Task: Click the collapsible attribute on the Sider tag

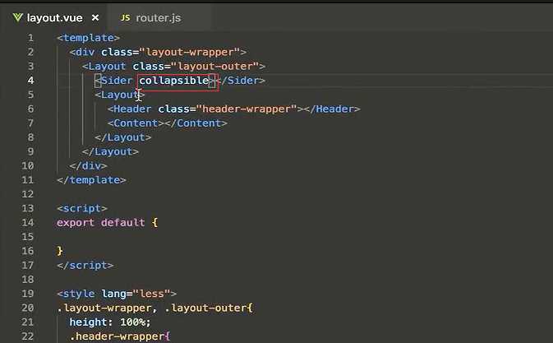Action: pyautogui.click(x=174, y=81)
